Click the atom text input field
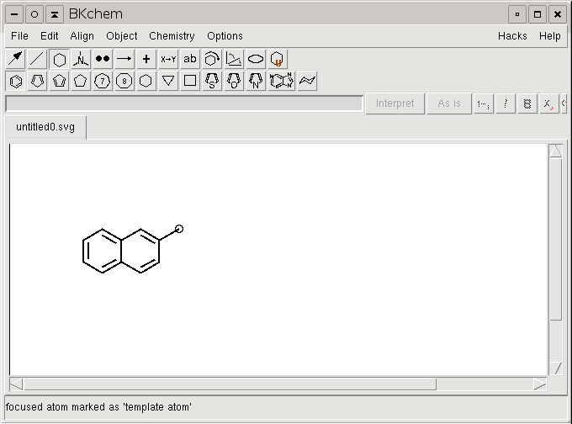The height and width of the screenshot is (424, 572). [x=183, y=103]
